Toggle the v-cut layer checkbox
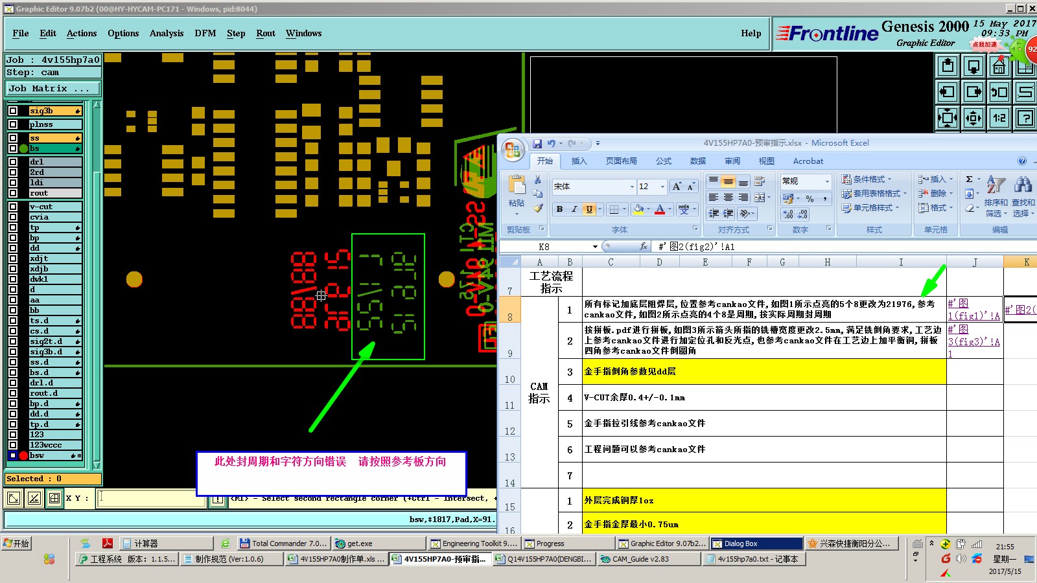 point(13,207)
